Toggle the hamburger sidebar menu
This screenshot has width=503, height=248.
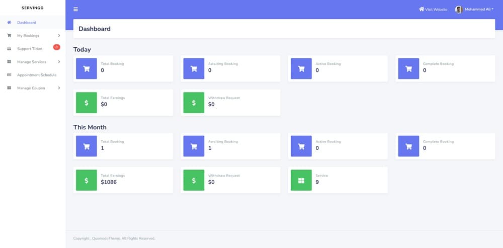(75, 10)
